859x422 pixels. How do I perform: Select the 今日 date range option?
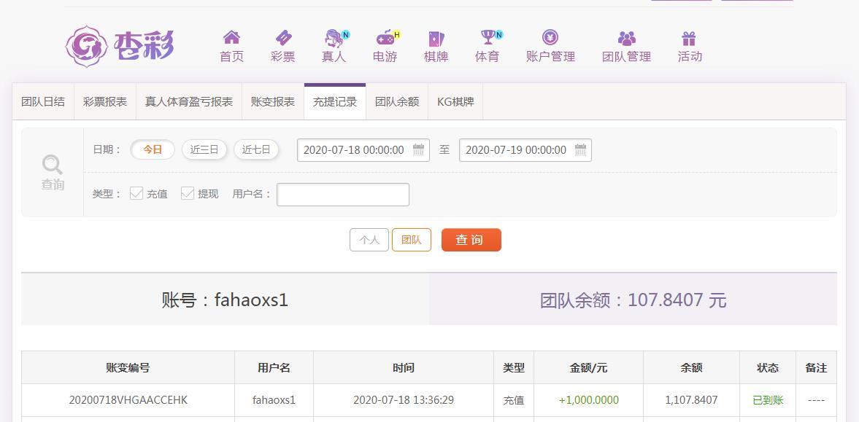[153, 149]
